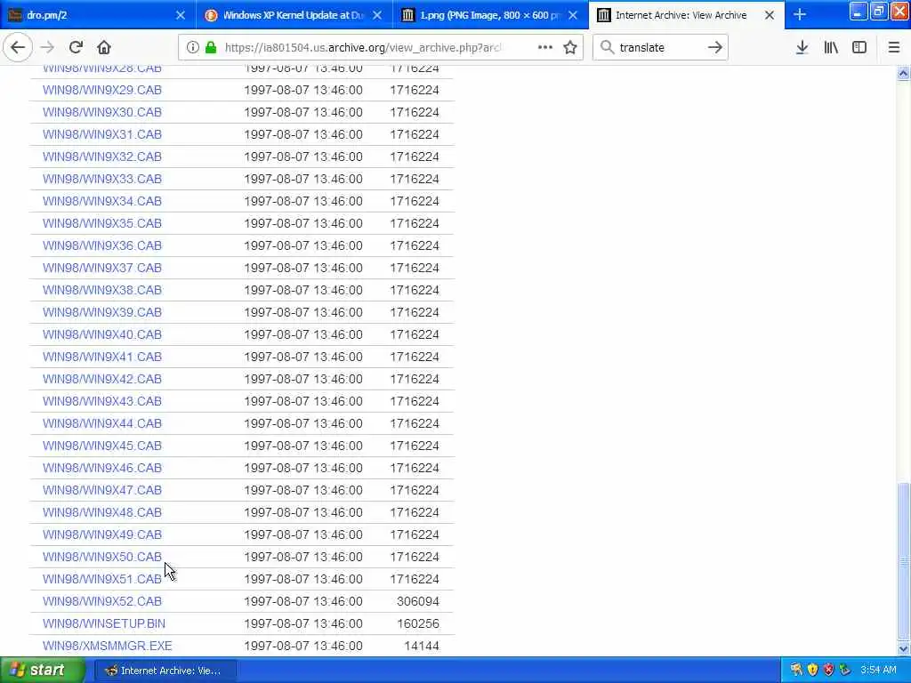Click file size 160256 in WINSETUP.BIN row
The image size is (911, 683).
click(x=418, y=623)
